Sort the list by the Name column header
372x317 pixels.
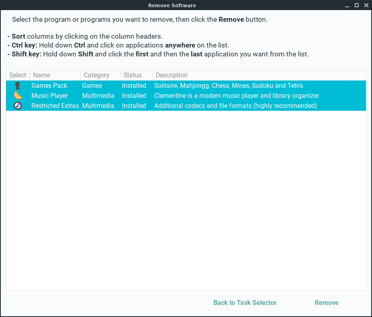(41, 75)
